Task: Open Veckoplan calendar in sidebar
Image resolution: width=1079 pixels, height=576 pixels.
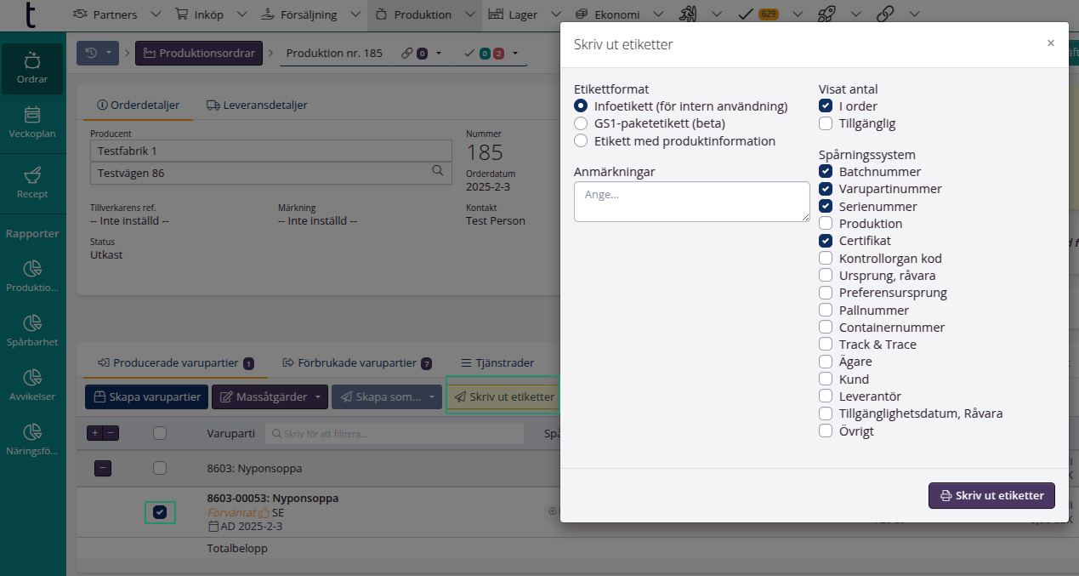Action: pyautogui.click(x=32, y=123)
